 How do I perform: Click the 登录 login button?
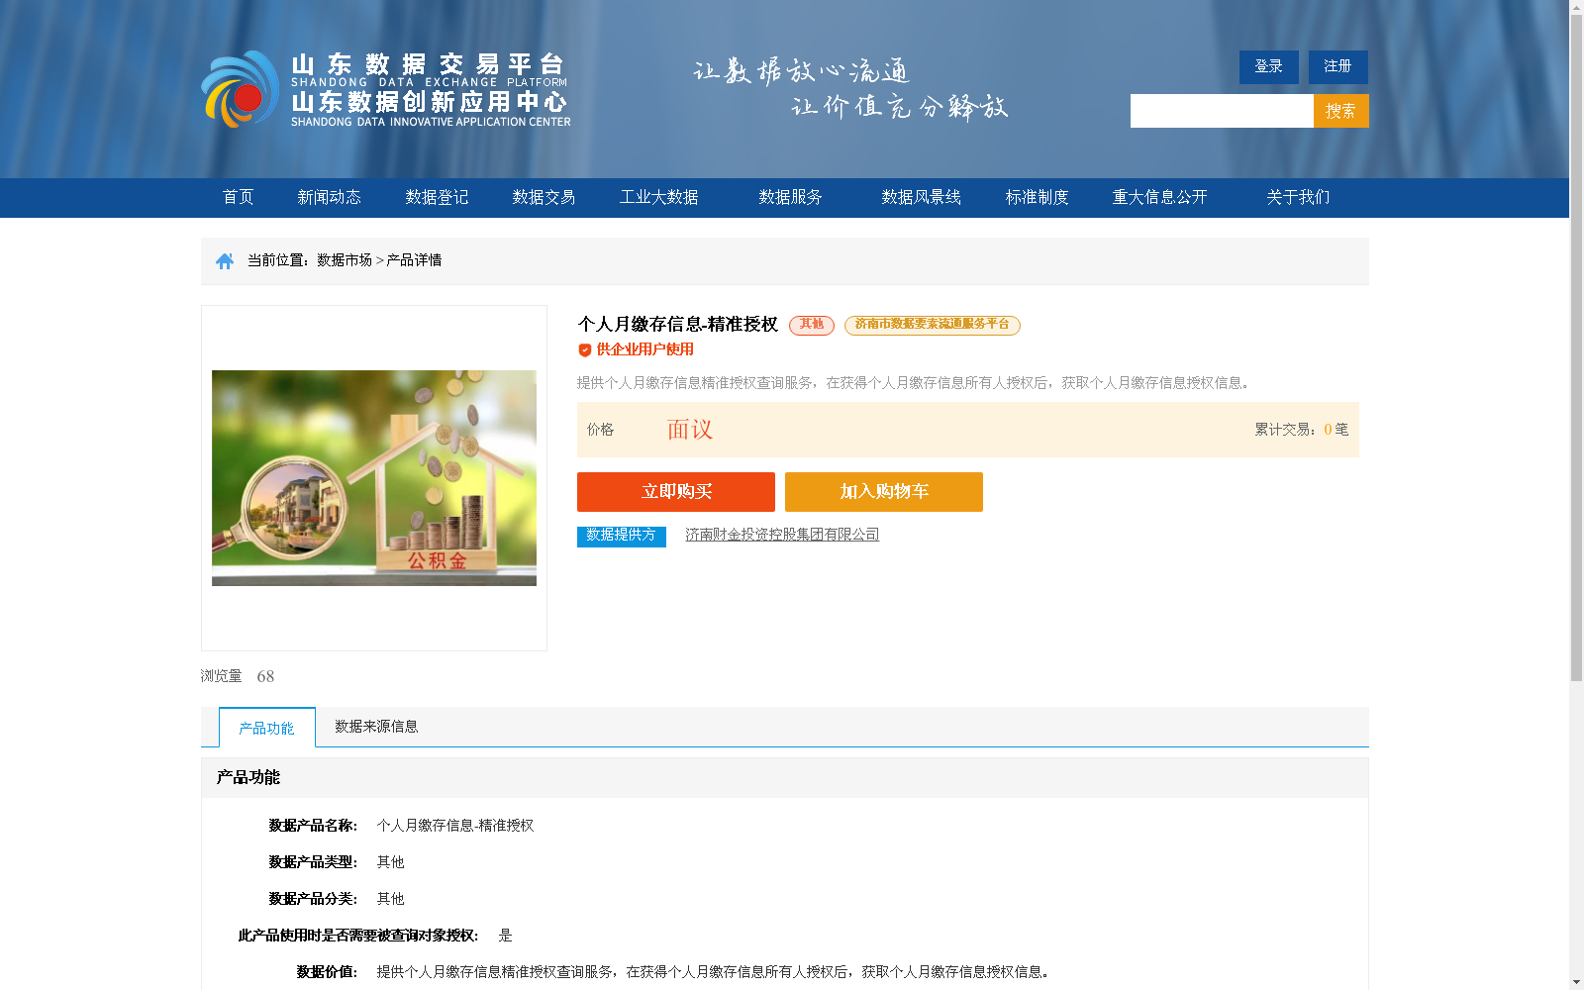click(x=1268, y=66)
